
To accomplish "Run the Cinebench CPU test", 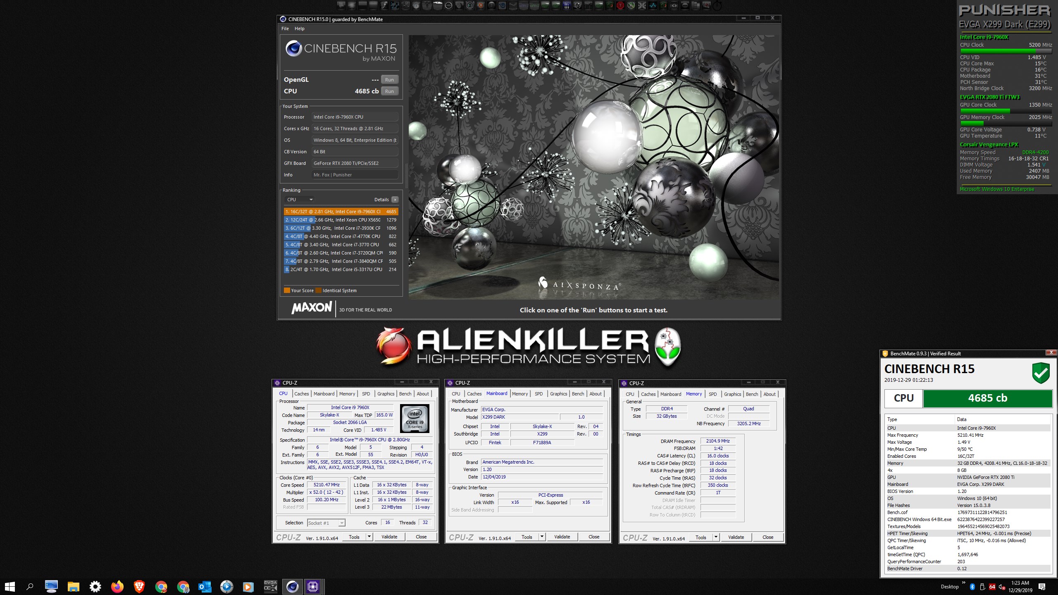I will (x=389, y=91).
